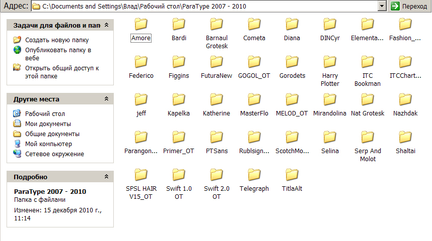
Task: Select the Elementa... folder icon
Action: pos(367,24)
